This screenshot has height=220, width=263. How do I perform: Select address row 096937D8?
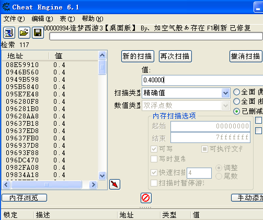(50, 146)
